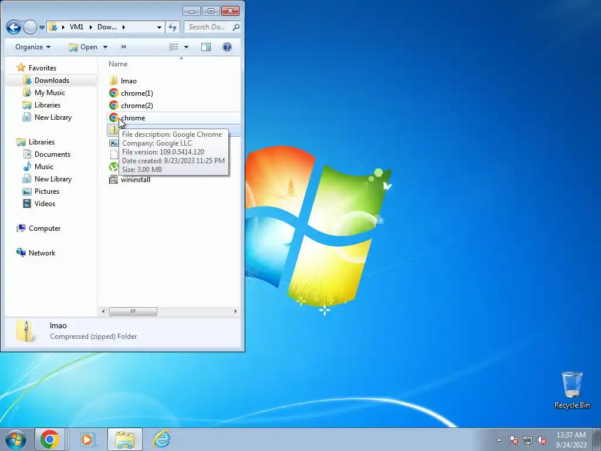Open the address bar history dropdown
This screenshot has width=601, height=451.
[159, 27]
